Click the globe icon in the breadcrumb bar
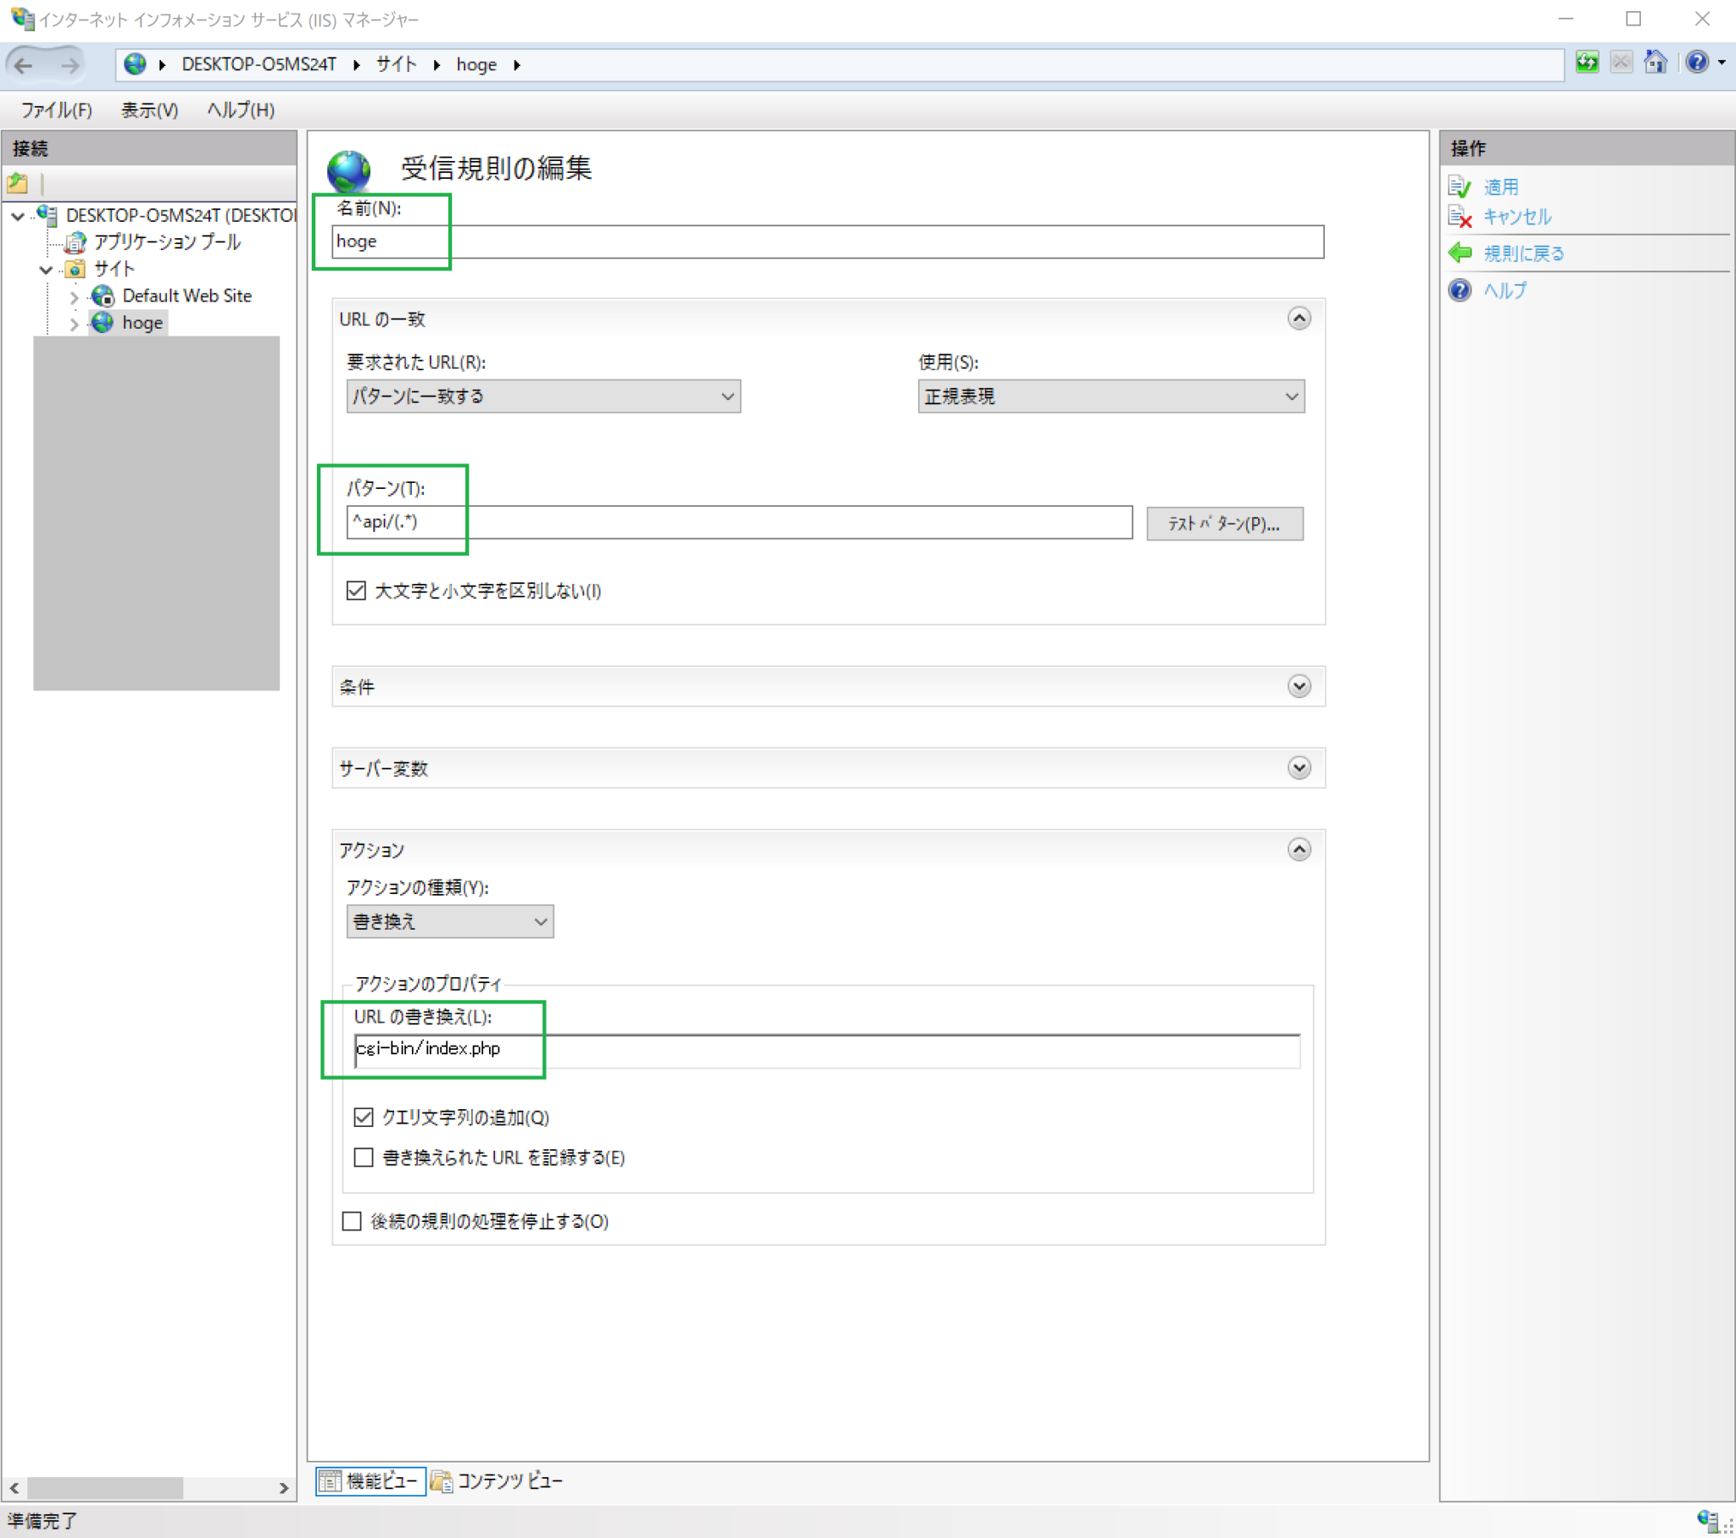The width and height of the screenshot is (1736, 1538). tap(134, 64)
